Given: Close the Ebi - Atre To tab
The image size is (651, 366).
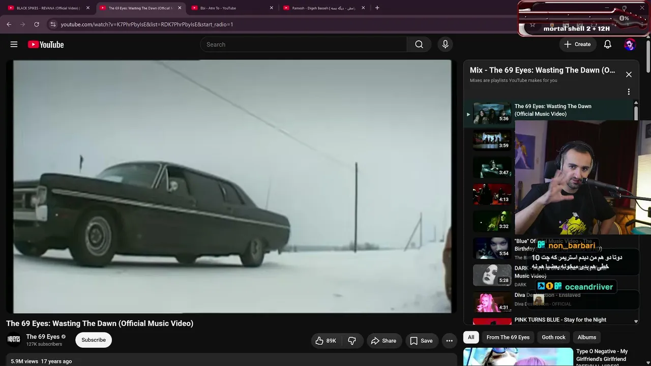Looking at the screenshot, I should click(x=271, y=8).
